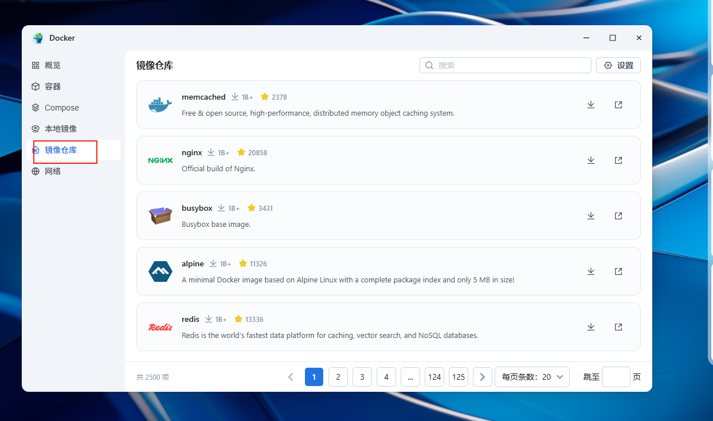
Task: Open the 容器 containers section
Action: coord(73,86)
